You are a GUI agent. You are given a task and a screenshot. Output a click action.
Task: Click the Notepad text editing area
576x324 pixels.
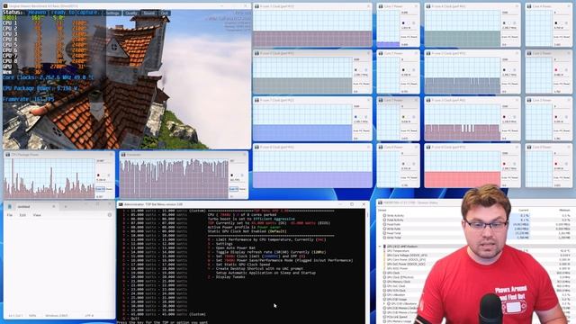[x=58, y=265]
